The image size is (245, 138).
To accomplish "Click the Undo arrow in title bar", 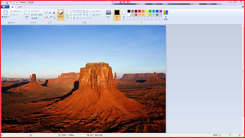I will click(10, 2).
